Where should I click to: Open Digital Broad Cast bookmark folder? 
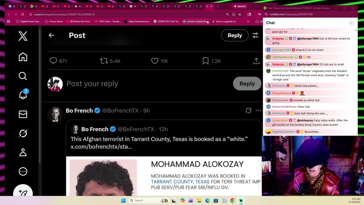coord(28,21)
